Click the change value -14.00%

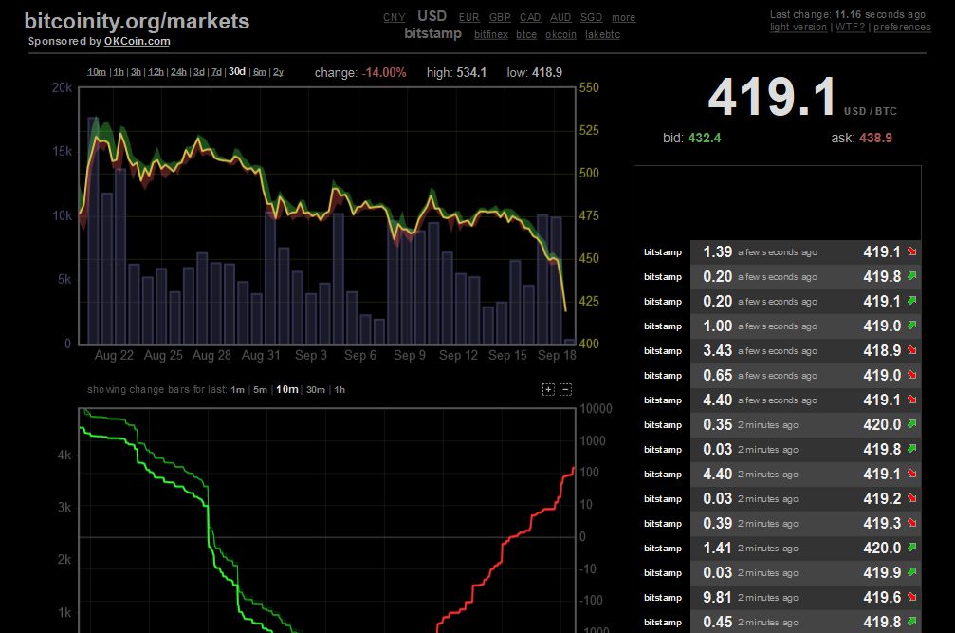pos(384,72)
